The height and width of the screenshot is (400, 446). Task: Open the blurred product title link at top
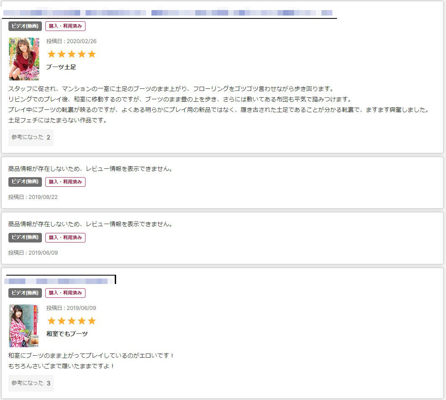pyautogui.click(x=168, y=13)
